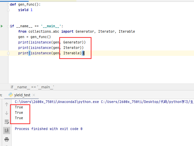Click the first True output line
Screen dimensions: 194x146
[19, 107]
